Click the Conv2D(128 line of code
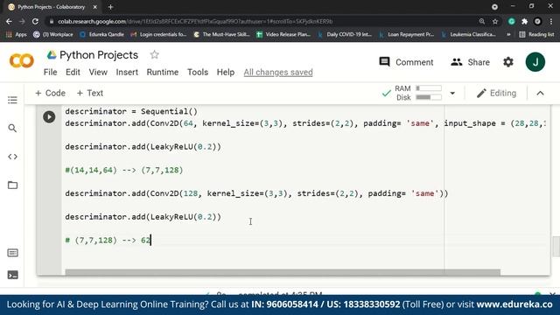 coord(256,193)
